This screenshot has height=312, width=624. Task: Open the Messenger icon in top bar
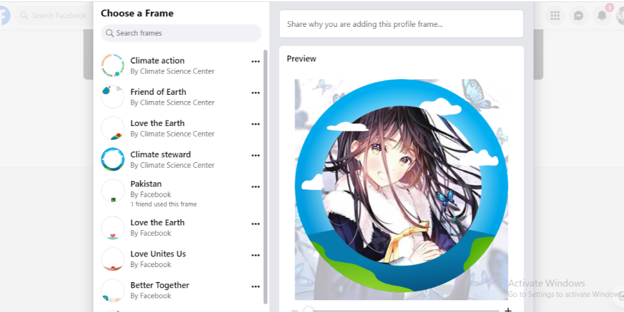click(x=578, y=16)
